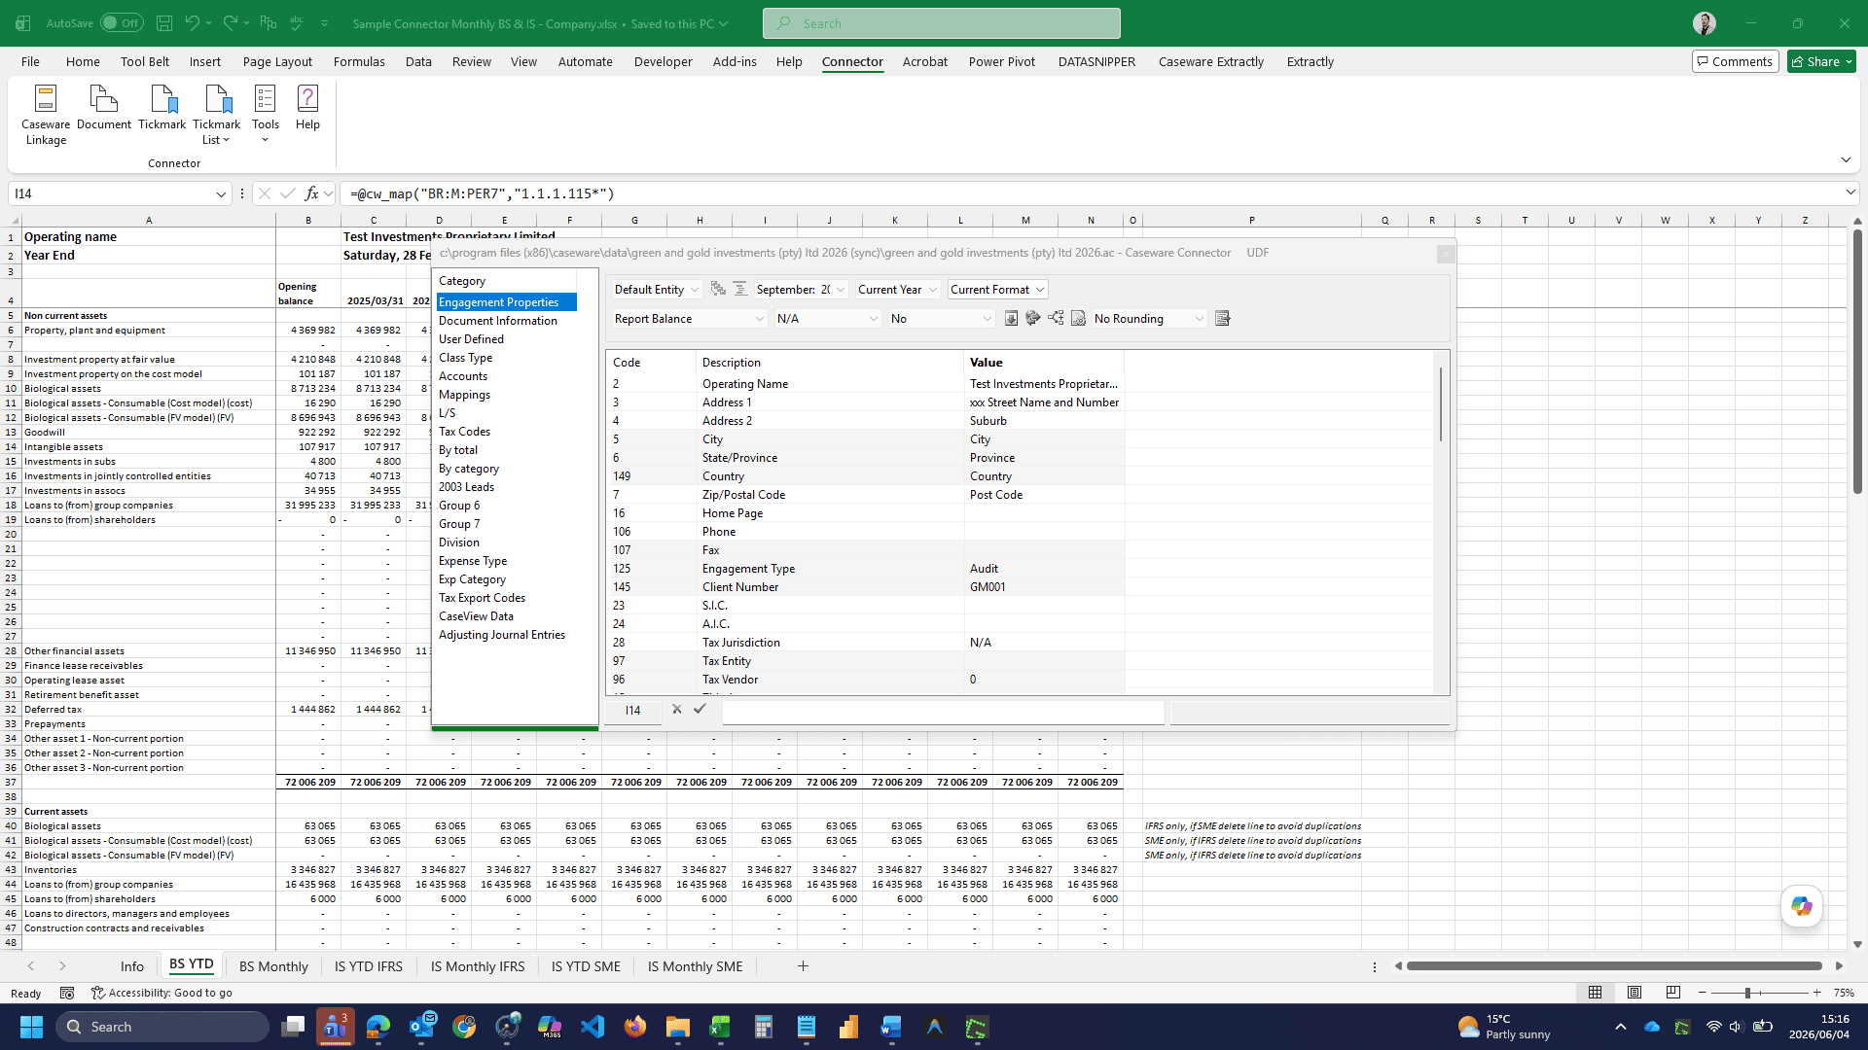Switch to Page Break Preview in status bar
This screenshot has height=1050, width=1868.
tap(1673, 993)
